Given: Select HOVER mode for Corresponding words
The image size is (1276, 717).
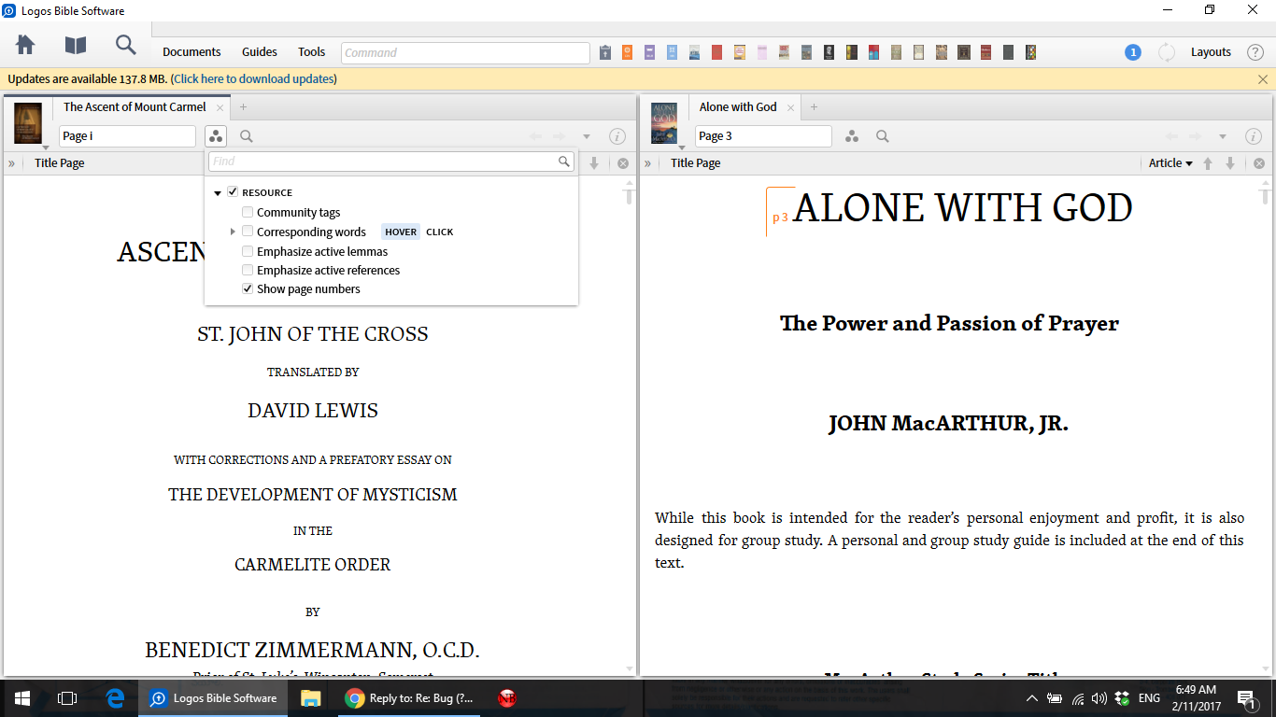Looking at the screenshot, I should pyautogui.click(x=401, y=232).
